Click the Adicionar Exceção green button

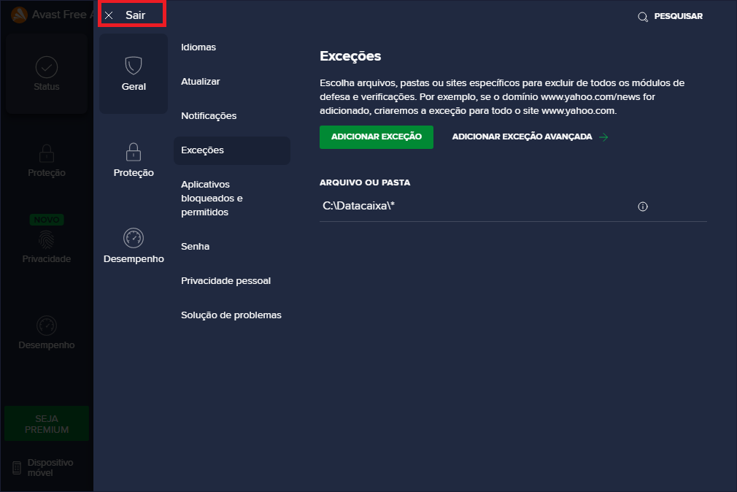(x=377, y=137)
